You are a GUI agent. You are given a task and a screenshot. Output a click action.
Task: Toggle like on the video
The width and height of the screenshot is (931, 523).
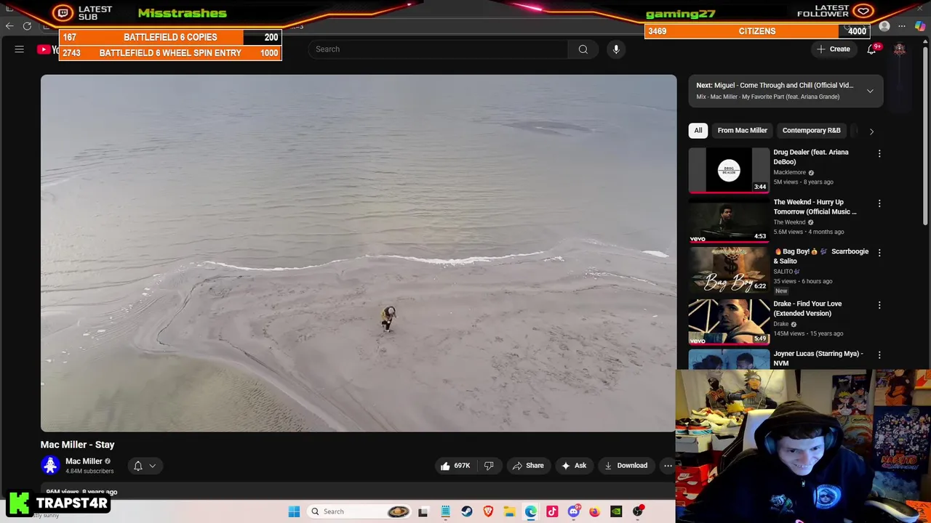pos(455,466)
